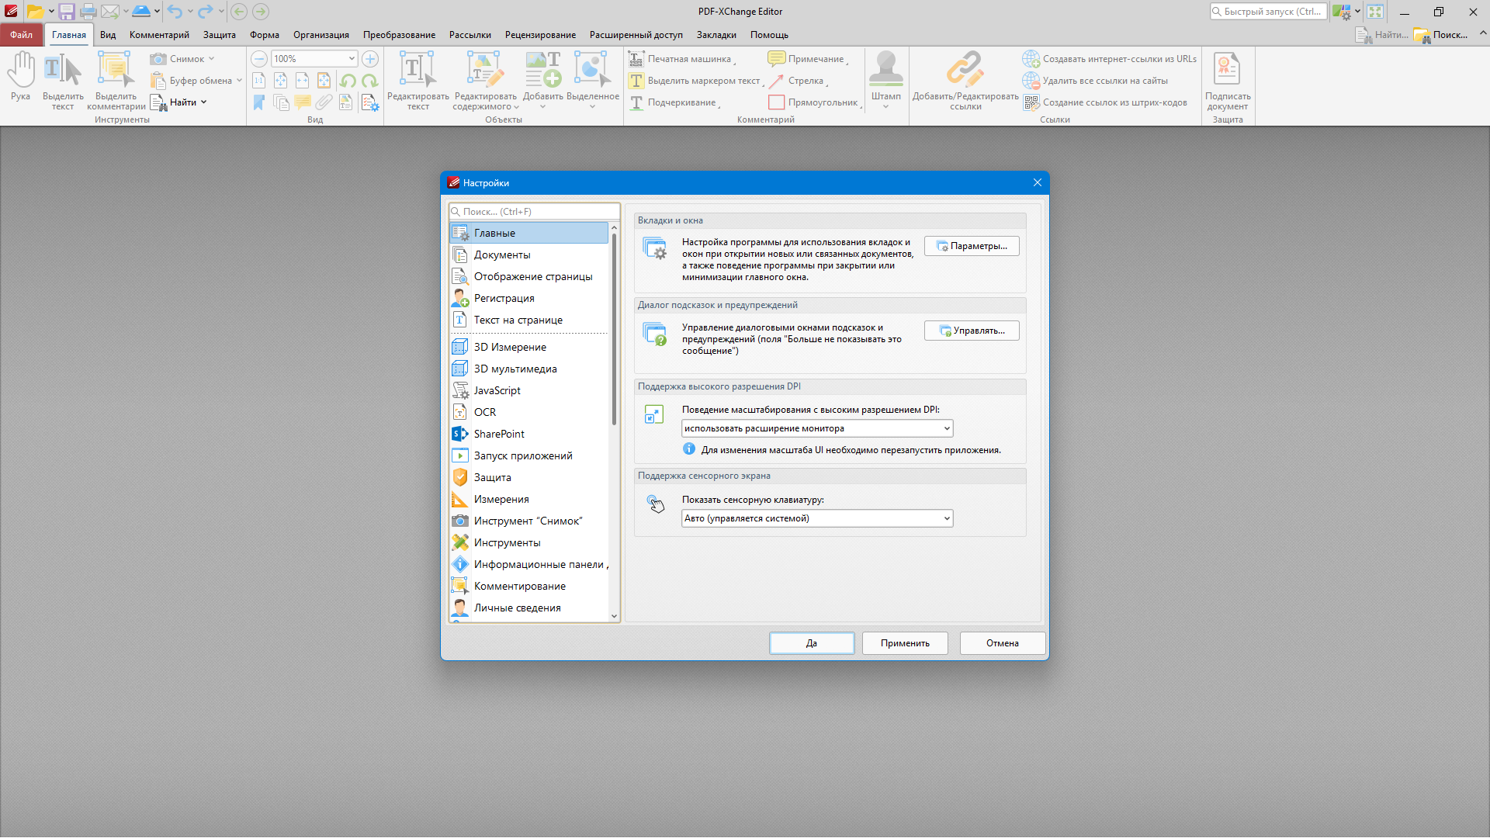Click the Save toolbar icon
Viewport: 1490px width, 838px height.
pos(67,12)
